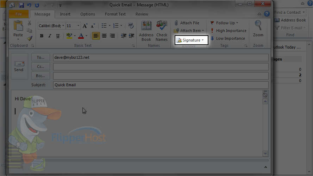
Task: Click the Bullets list icon
Action: pyautogui.click(x=104, y=26)
